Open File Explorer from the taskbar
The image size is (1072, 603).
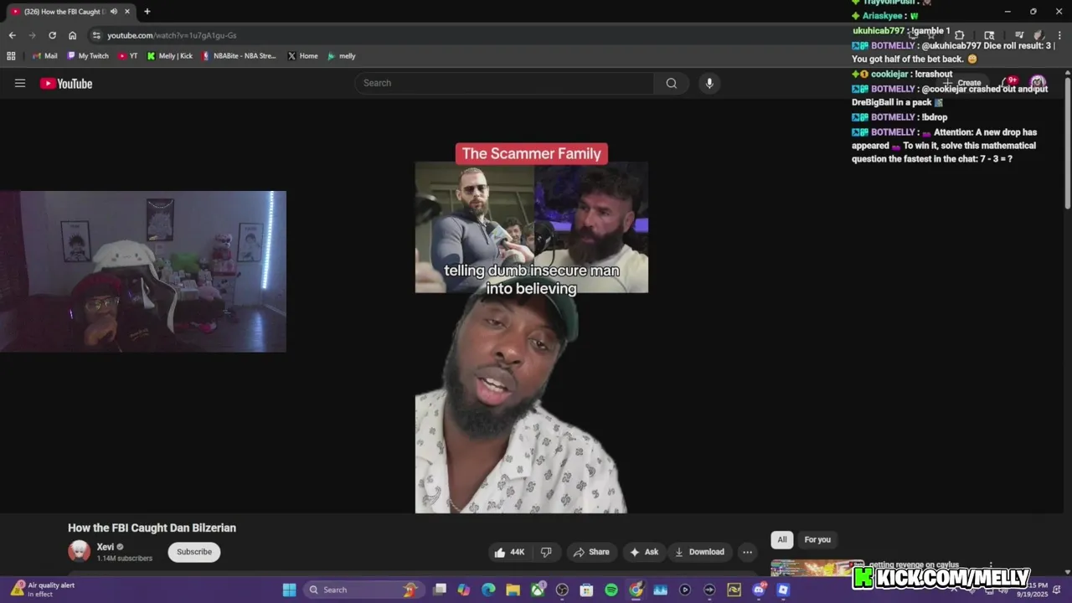[x=513, y=590]
